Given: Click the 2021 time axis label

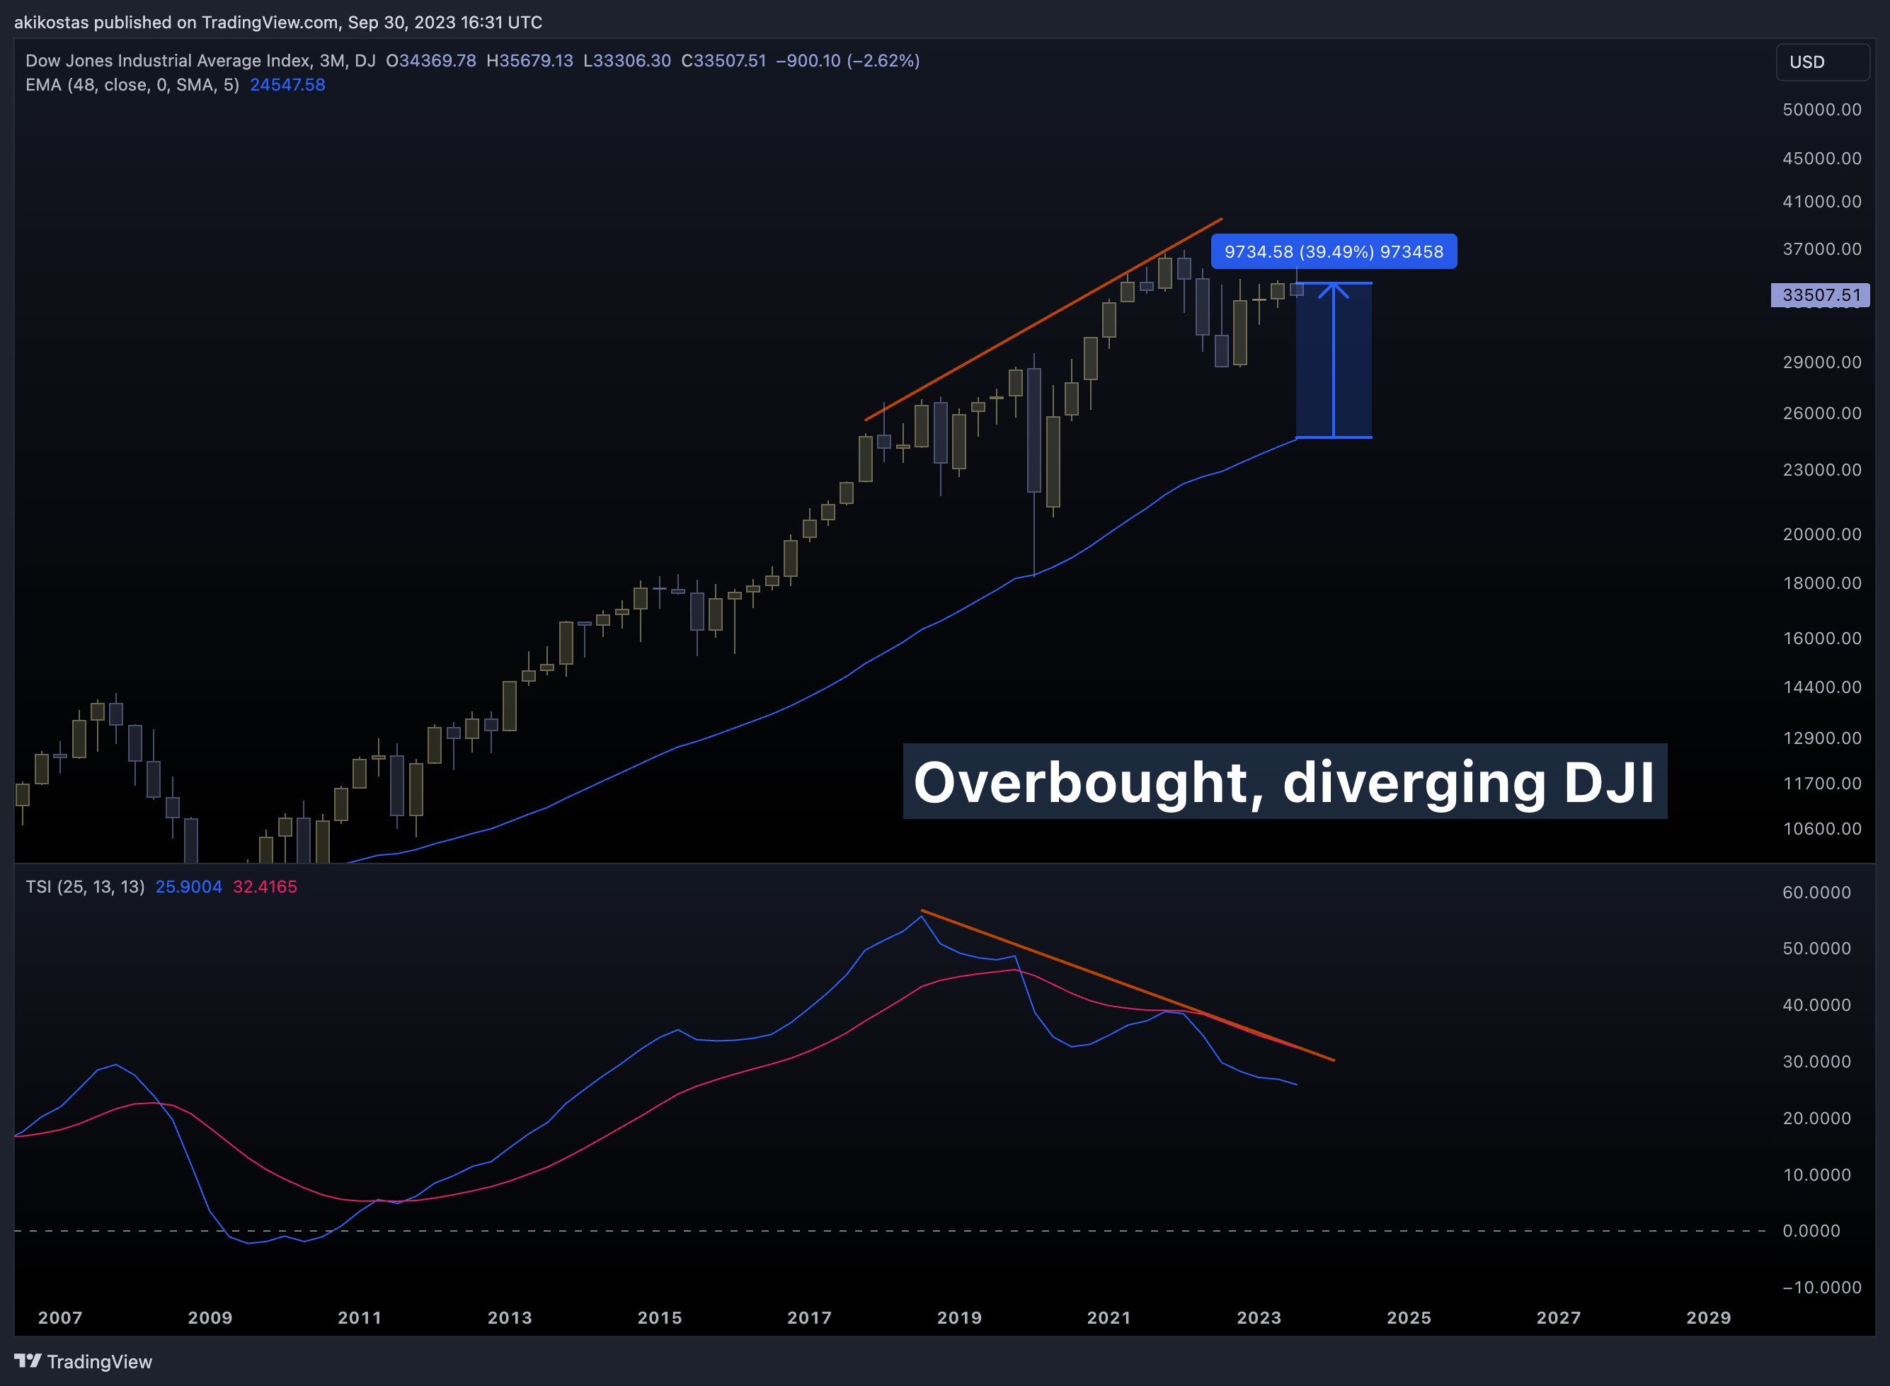Looking at the screenshot, I should tap(1110, 1318).
